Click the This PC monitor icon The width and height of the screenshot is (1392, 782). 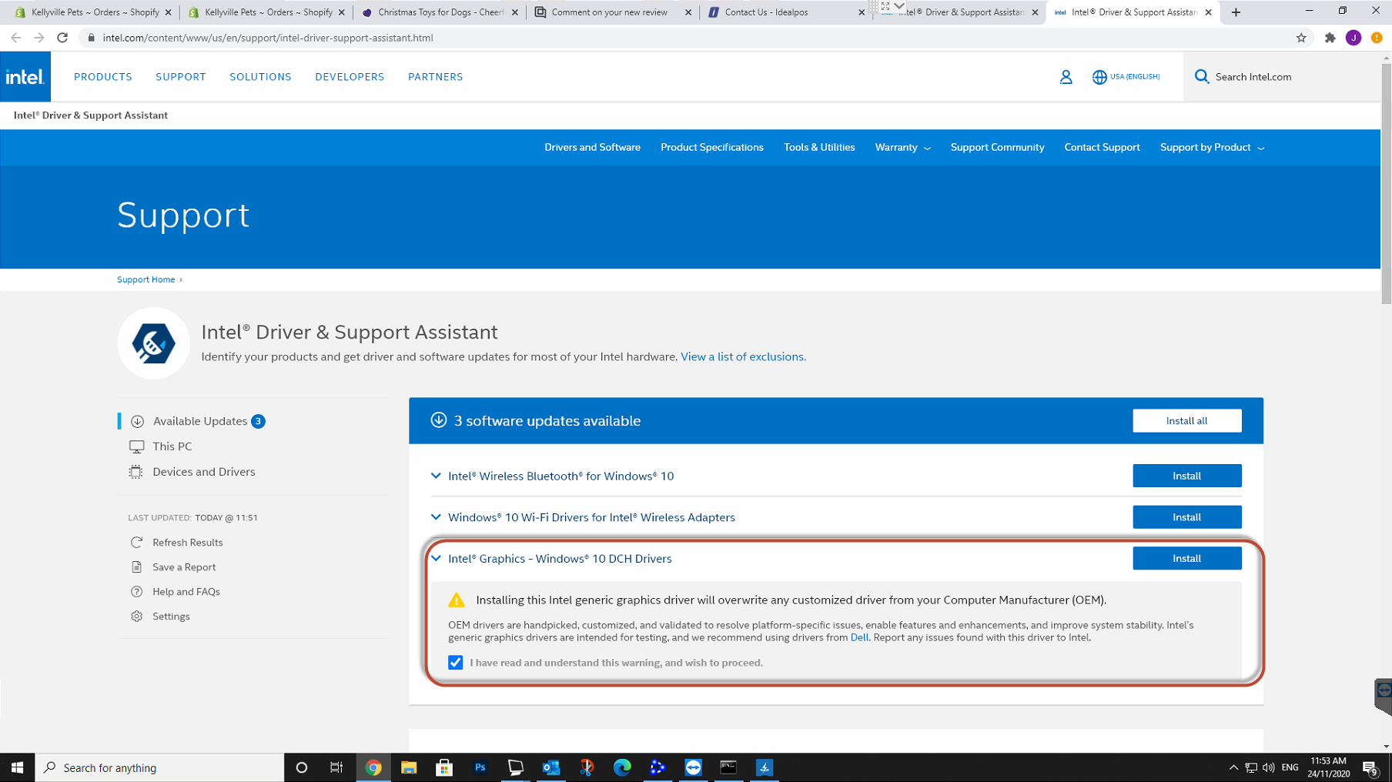point(136,446)
